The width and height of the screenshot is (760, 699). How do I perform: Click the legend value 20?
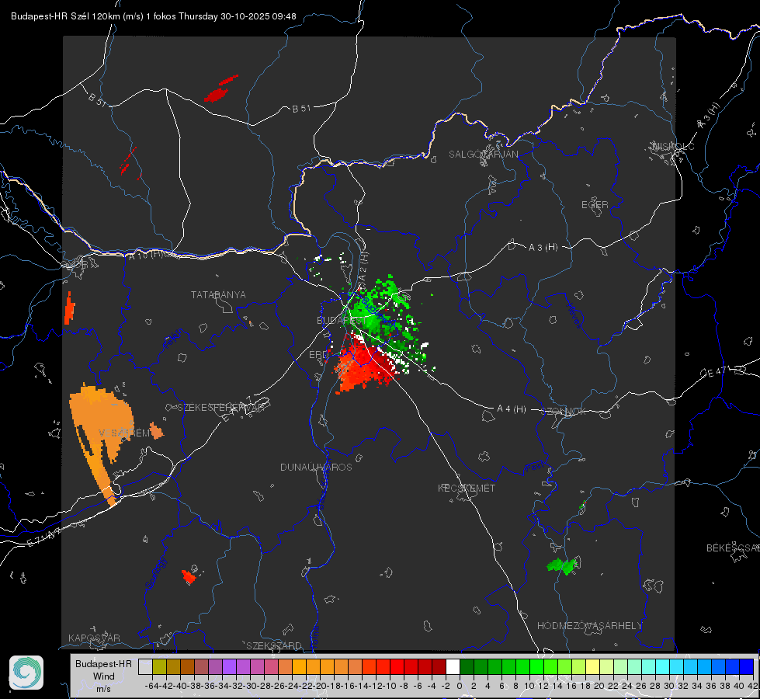pyautogui.click(x=599, y=686)
